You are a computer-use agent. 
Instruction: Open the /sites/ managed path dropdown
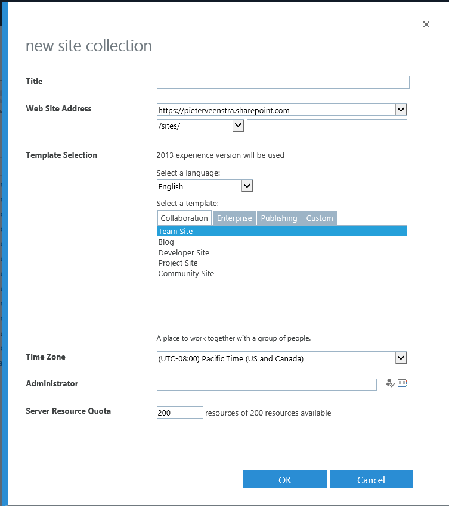[x=200, y=126]
